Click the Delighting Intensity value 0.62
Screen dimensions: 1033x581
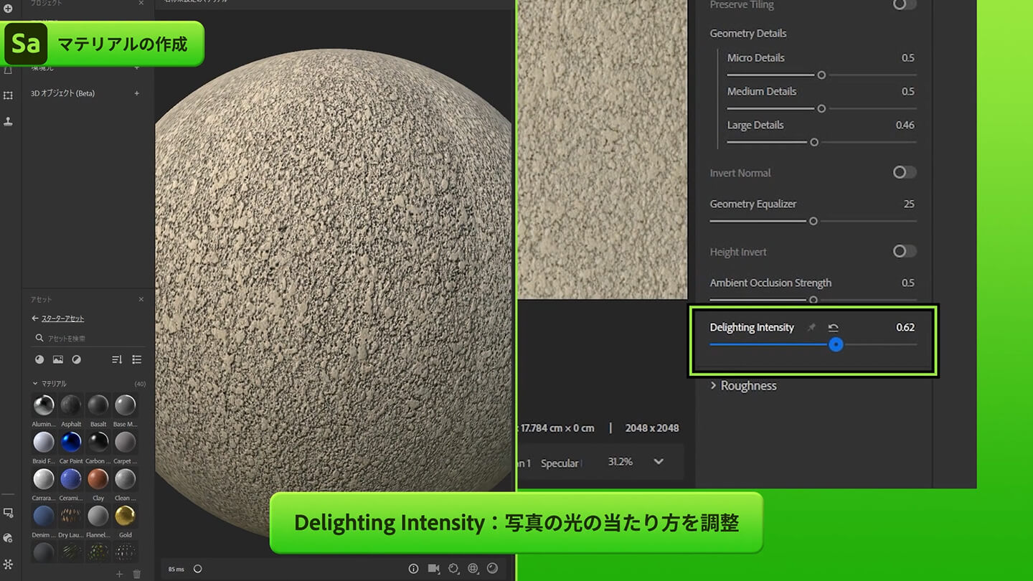click(x=905, y=328)
